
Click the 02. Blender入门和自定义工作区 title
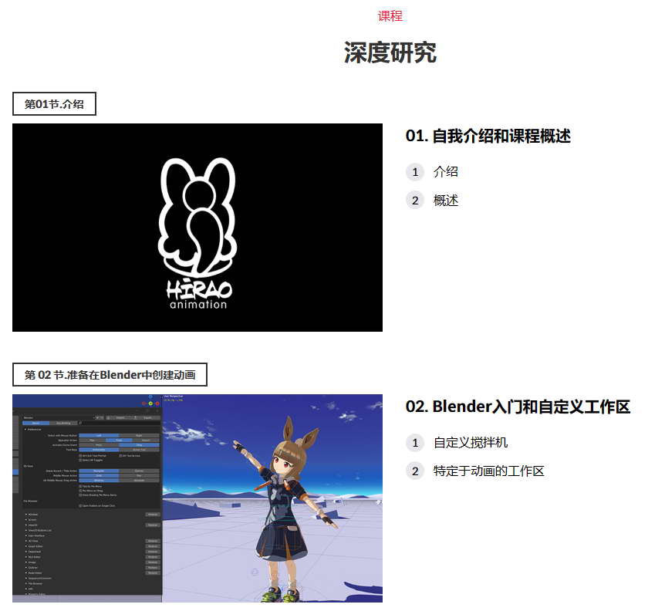click(518, 407)
